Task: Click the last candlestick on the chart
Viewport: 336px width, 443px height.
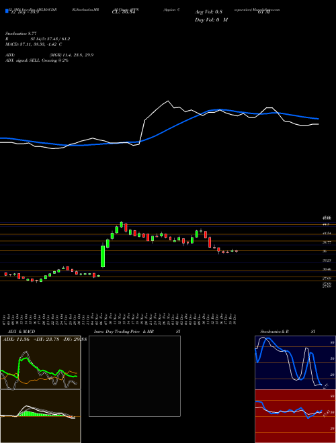Action: [x=237, y=251]
